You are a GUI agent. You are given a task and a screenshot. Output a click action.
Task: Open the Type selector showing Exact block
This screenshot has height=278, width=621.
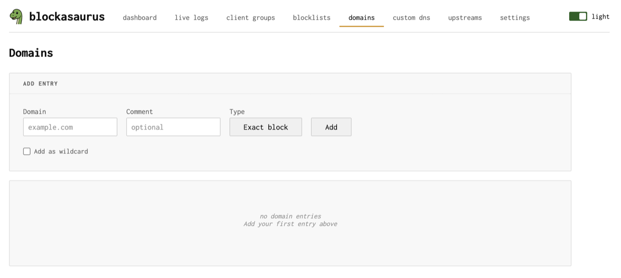(265, 127)
